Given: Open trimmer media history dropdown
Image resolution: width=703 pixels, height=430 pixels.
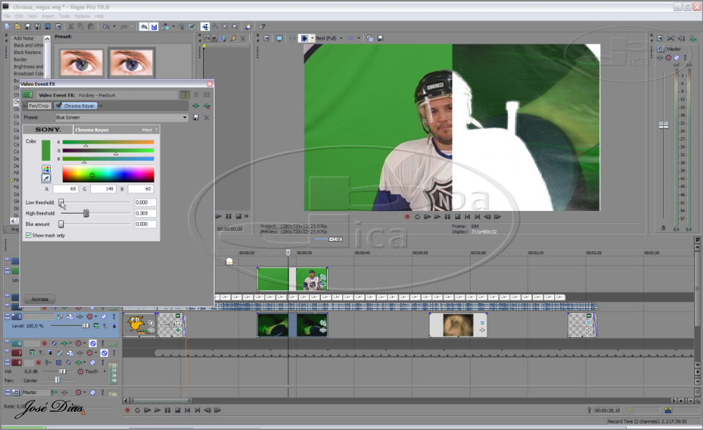Looking at the screenshot, I should click(x=215, y=39).
